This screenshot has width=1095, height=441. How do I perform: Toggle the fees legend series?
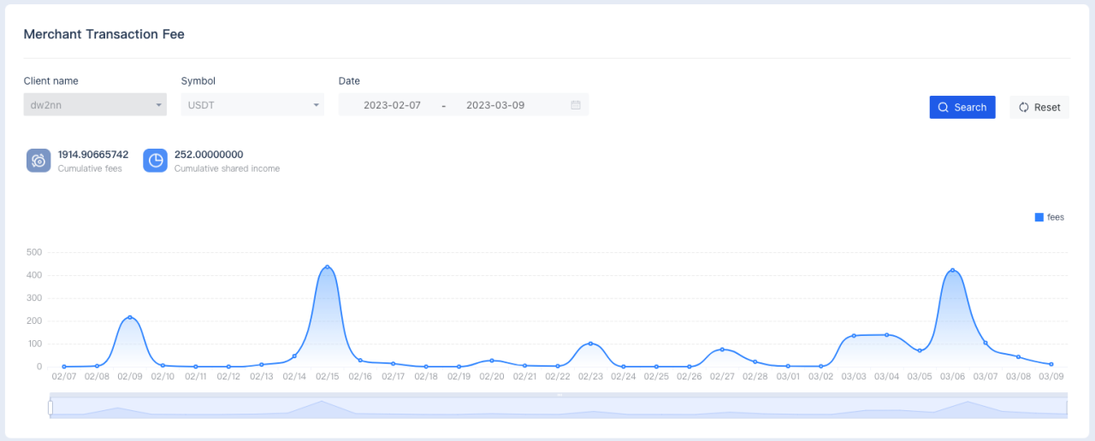point(1050,217)
